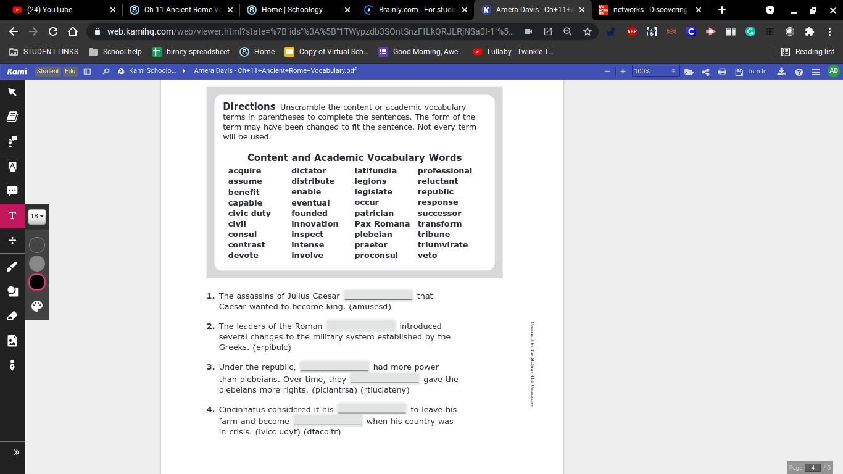The width and height of the screenshot is (843, 474).
Task: Select the Signature pen tool
Action: pos(12,365)
